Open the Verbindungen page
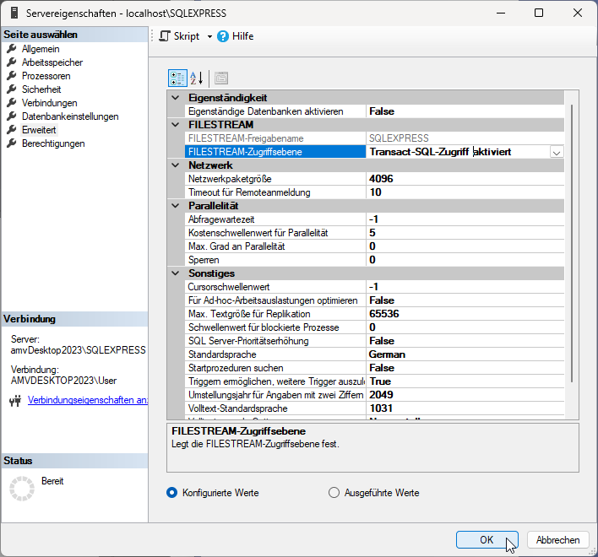 [x=50, y=103]
